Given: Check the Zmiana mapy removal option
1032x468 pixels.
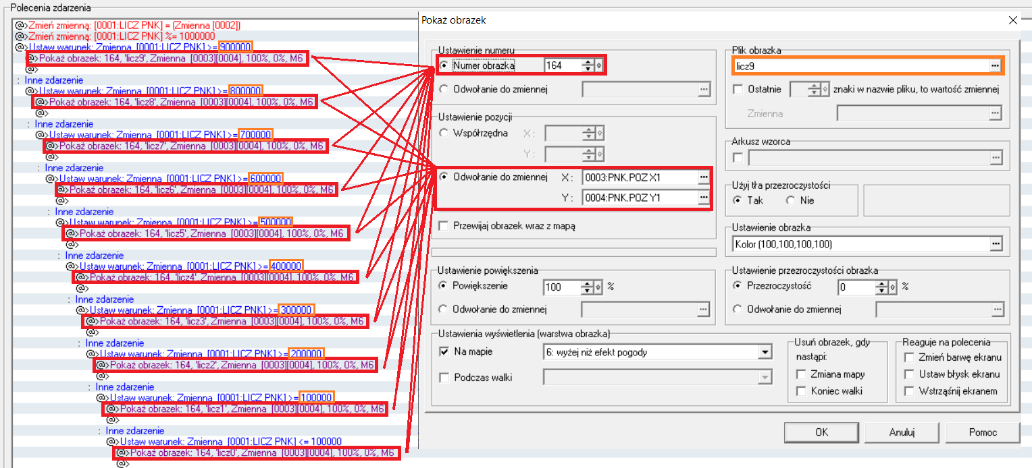Looking at the screenshot, I should click(802, 374).
